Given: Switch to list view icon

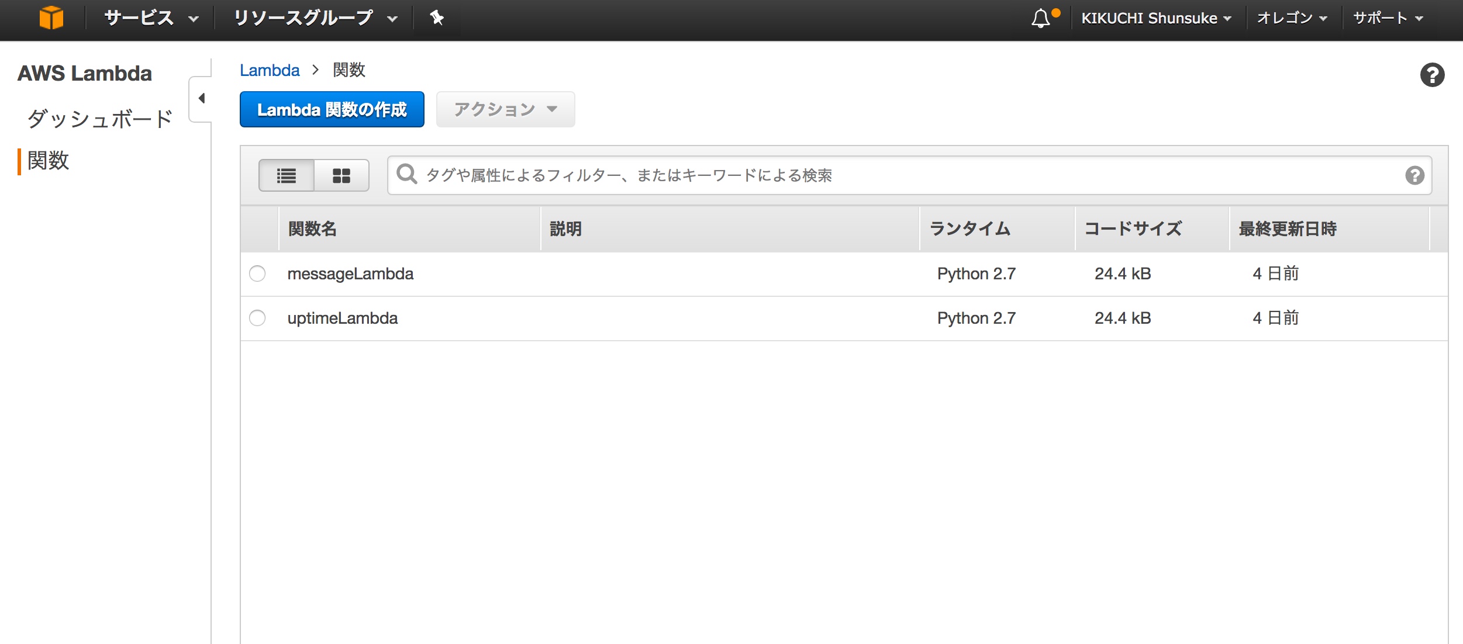Looking at the screenshot, I should point(287,175).
